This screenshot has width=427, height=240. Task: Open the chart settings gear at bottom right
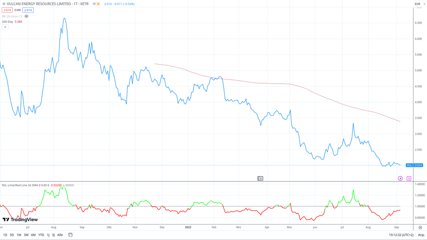click(x=420, y=228)
